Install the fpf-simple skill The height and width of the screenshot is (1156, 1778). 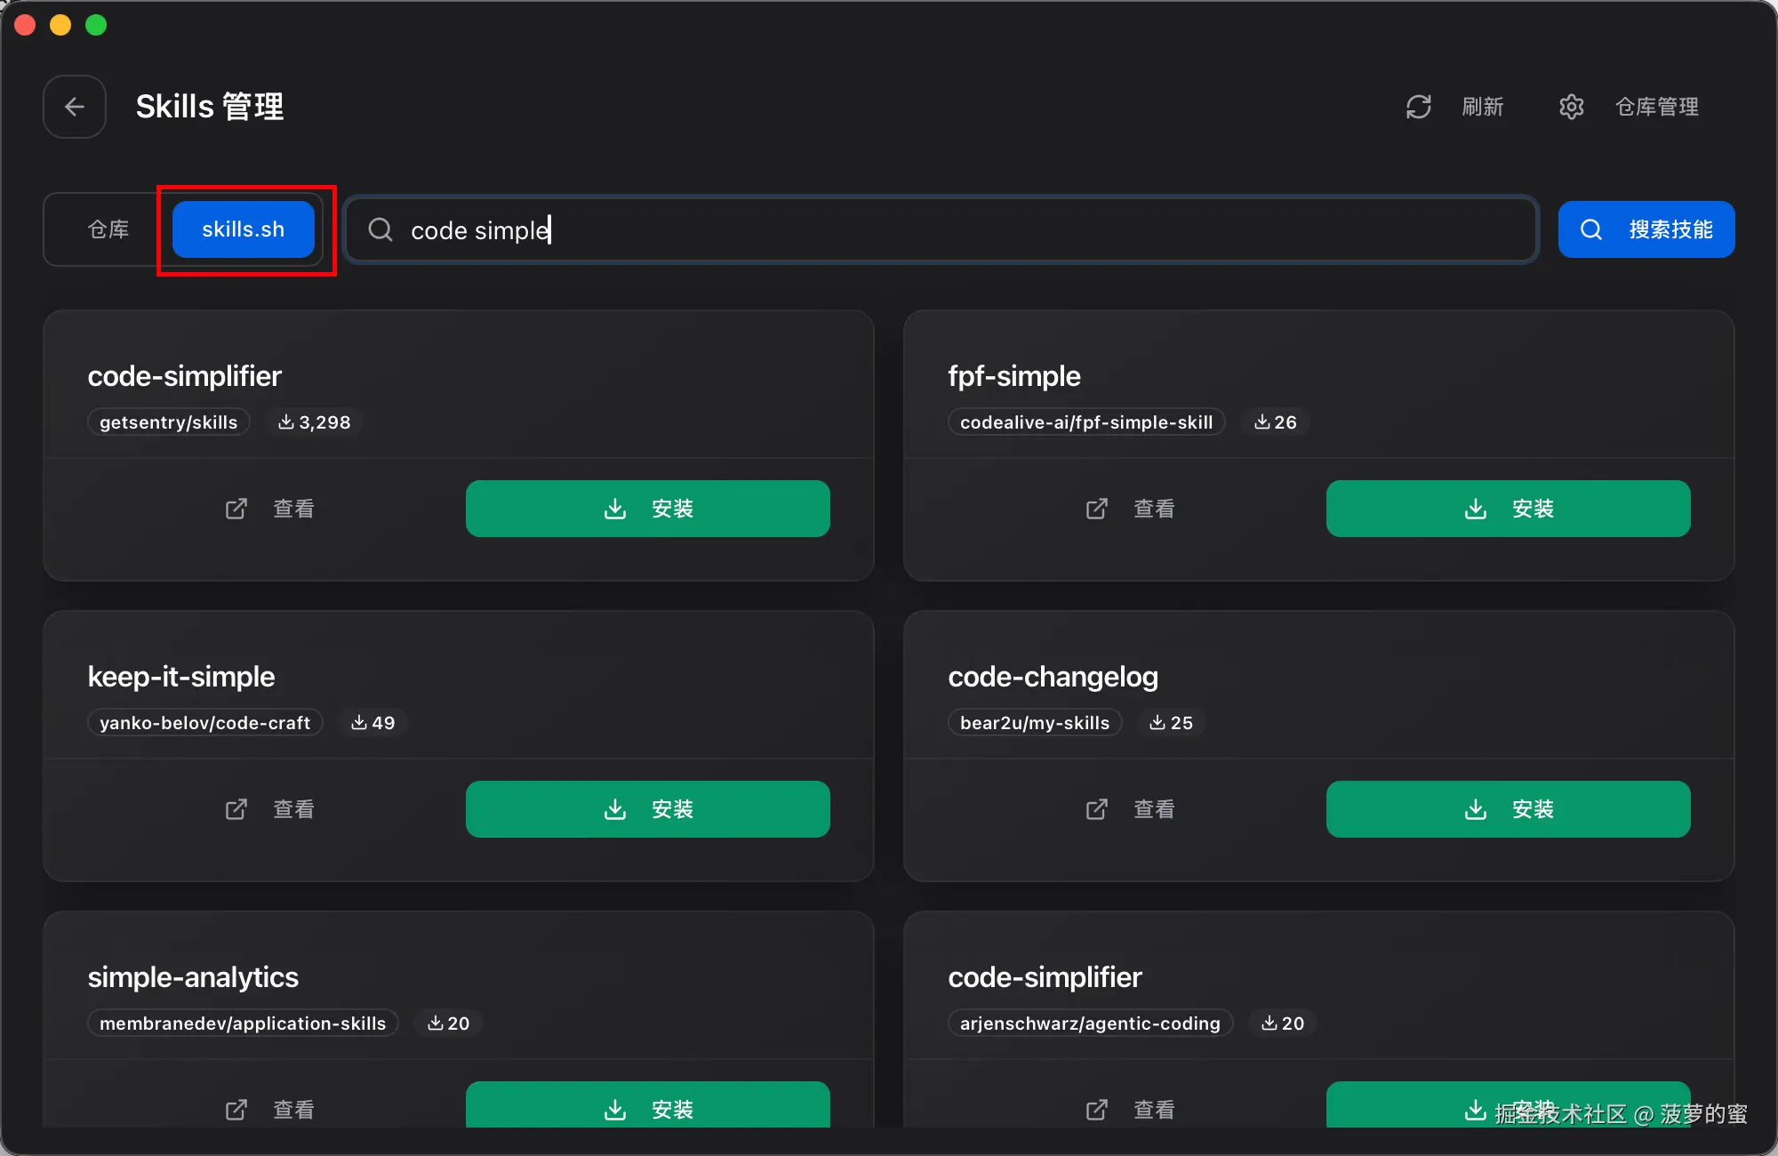pos(1508,509)
